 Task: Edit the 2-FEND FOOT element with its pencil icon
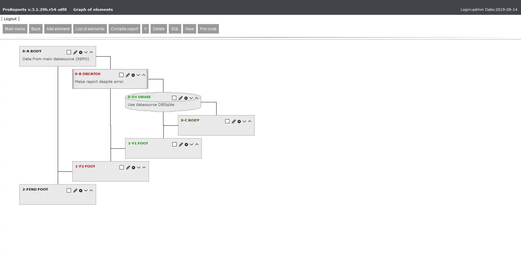pyautogui.click(x=75, y=191)
